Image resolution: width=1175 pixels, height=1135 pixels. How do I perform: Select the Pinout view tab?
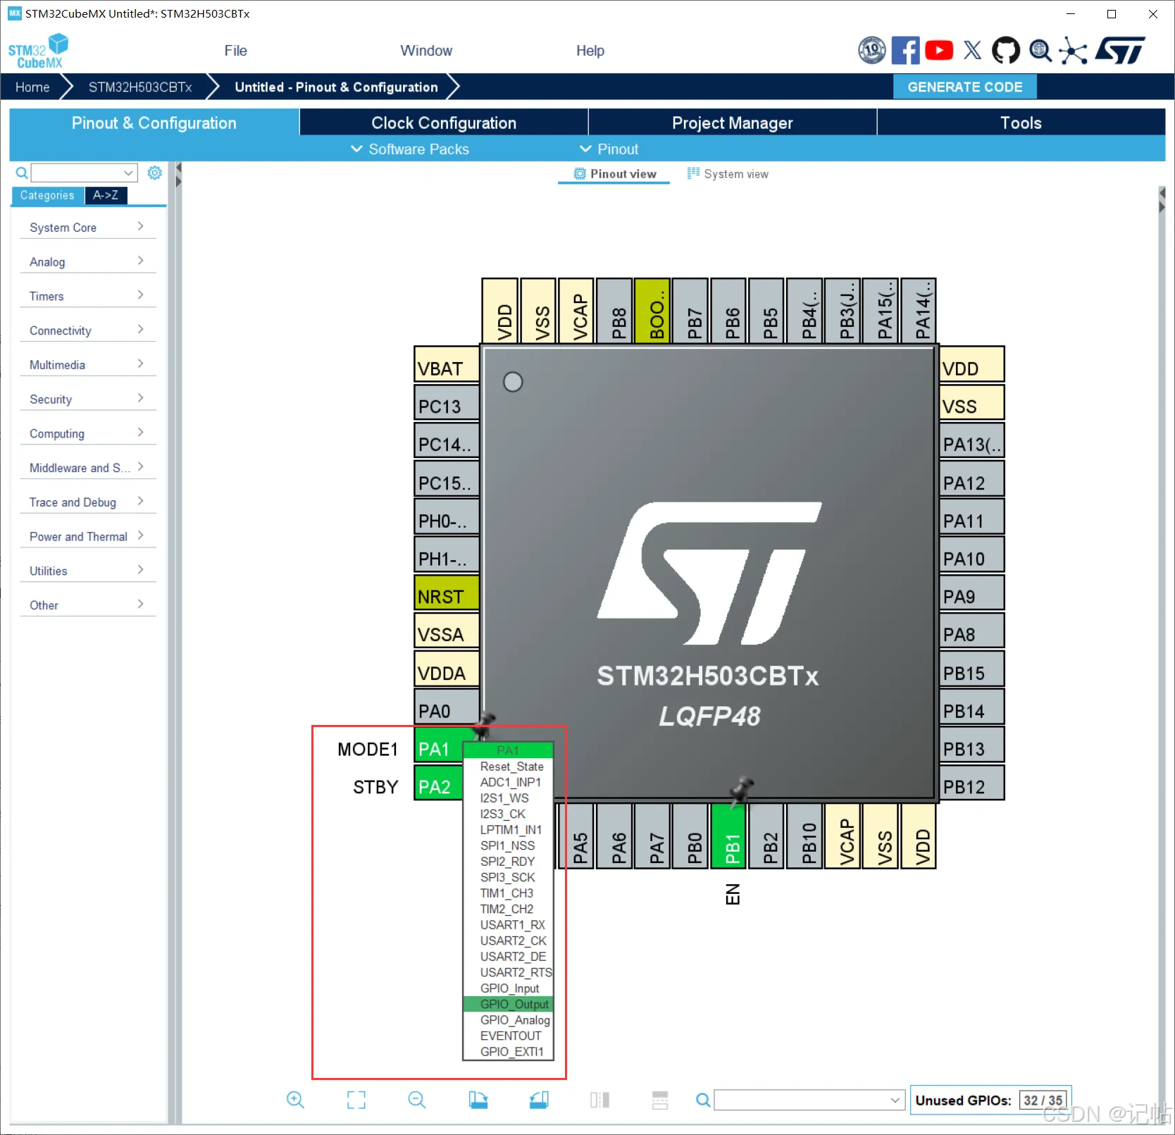click(614, 174)
